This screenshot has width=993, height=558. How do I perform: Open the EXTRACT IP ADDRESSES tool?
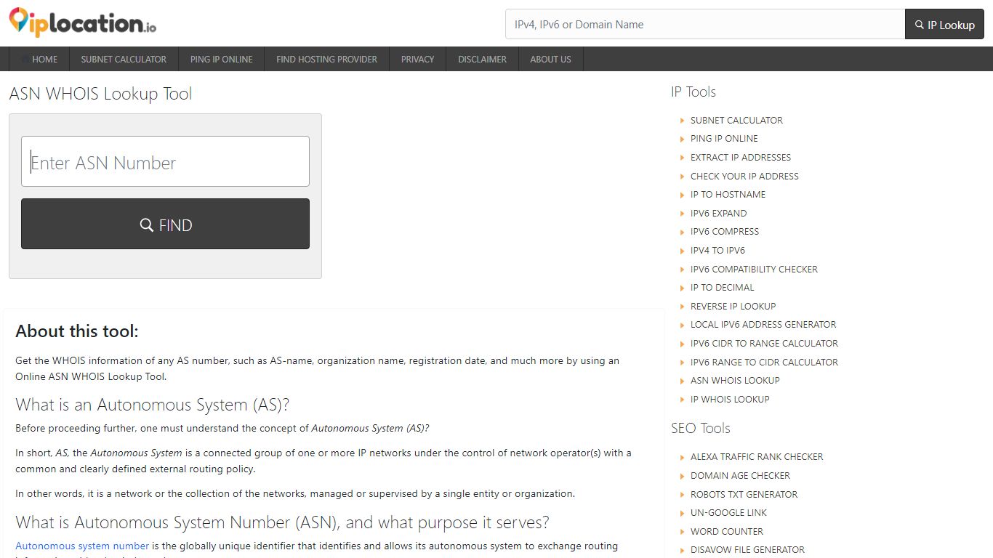[x=741, y=158]
